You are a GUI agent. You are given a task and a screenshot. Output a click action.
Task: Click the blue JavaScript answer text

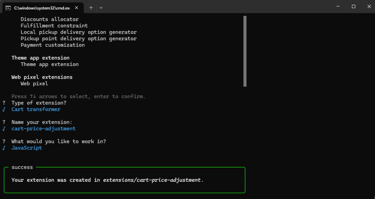tap(27, 148)
